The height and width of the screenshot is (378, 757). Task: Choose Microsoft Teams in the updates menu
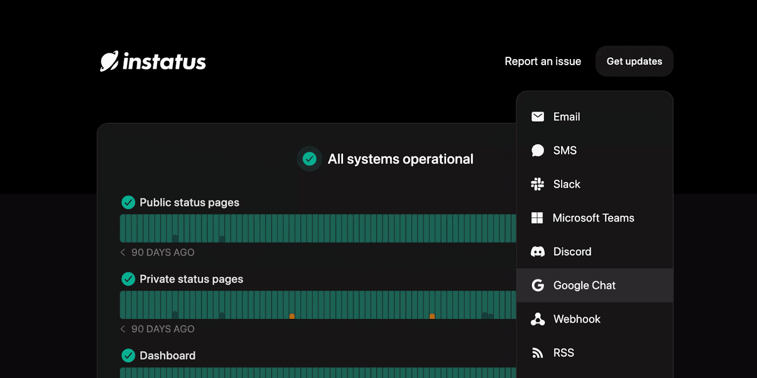593,218
